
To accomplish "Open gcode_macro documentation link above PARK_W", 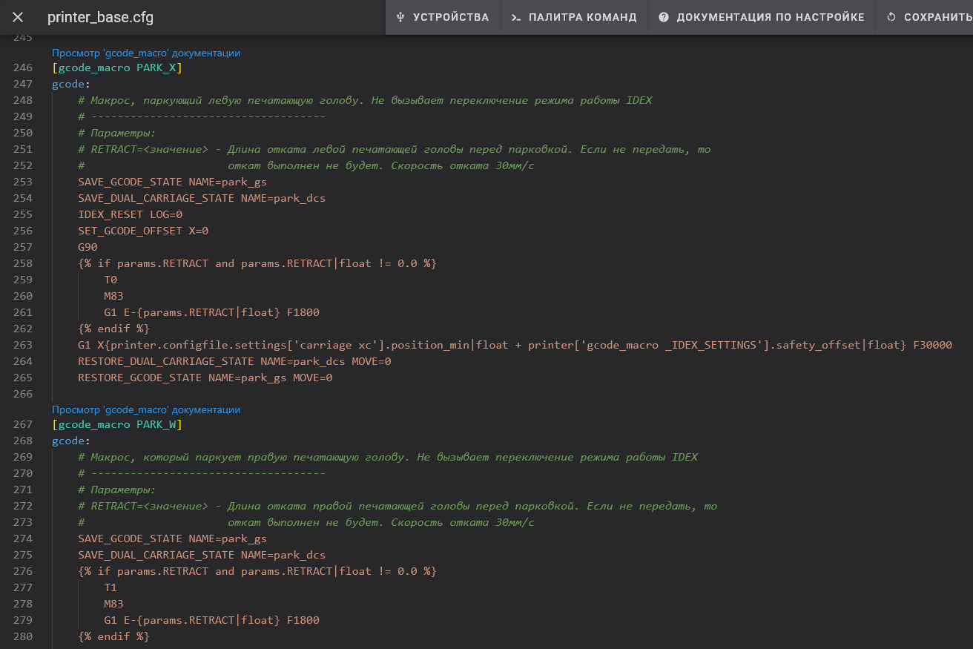I will click(146, 409).
